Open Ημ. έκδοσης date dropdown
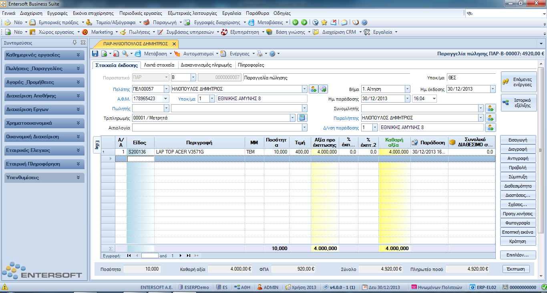This screenshot has width=547, height=293. 493,89
